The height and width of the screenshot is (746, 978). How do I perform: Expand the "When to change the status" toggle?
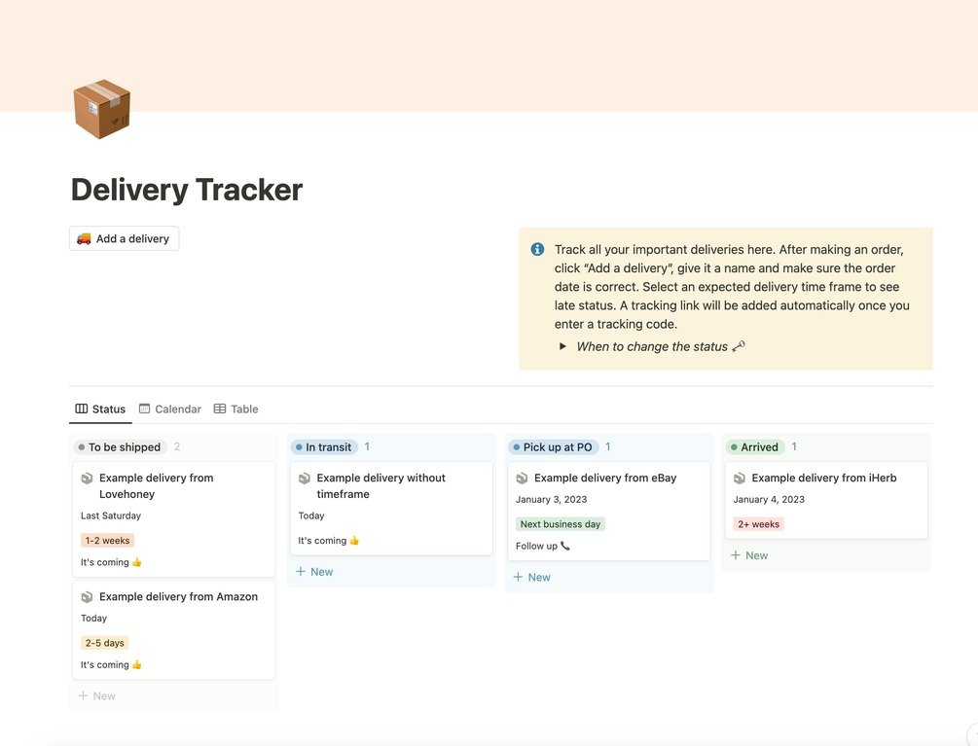point(562,346)
